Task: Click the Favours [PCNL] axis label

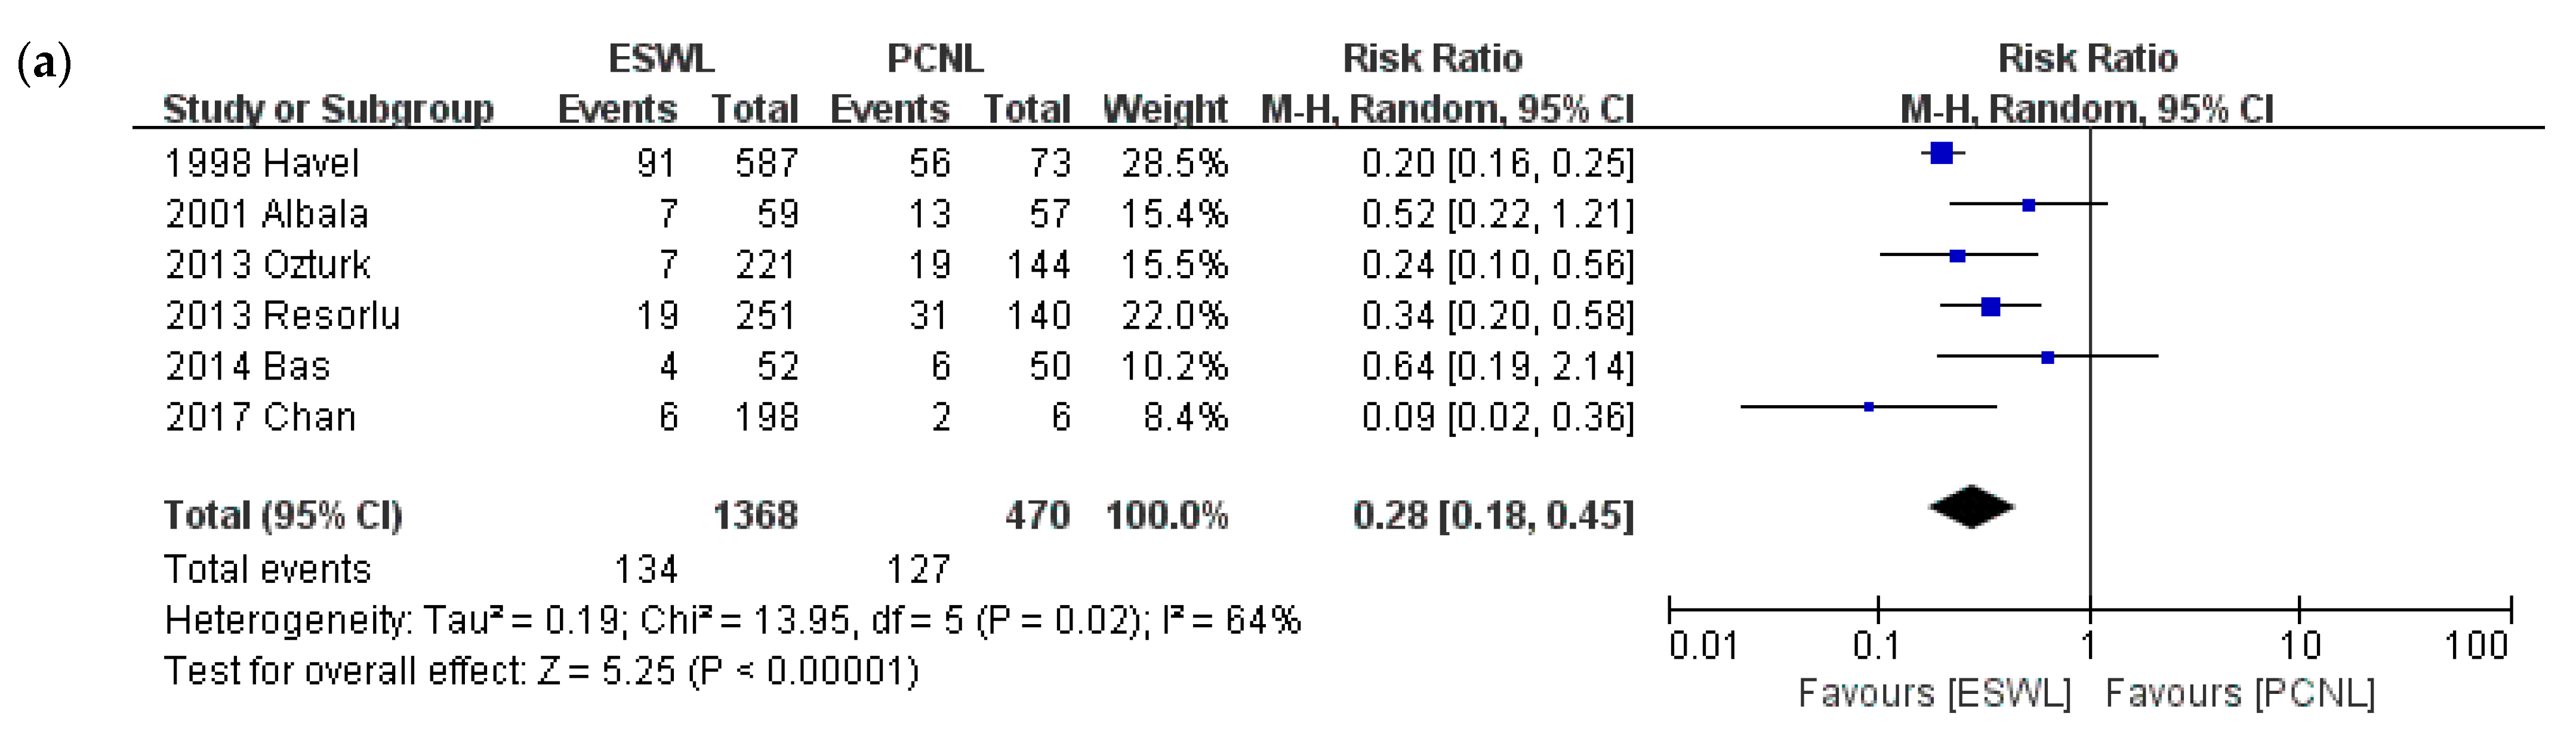Action: pyautogui.click(x=2240, y=693)
